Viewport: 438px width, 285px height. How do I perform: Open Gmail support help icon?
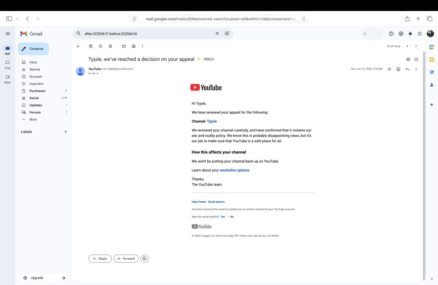pyautogui.click(x=391, y=34)
